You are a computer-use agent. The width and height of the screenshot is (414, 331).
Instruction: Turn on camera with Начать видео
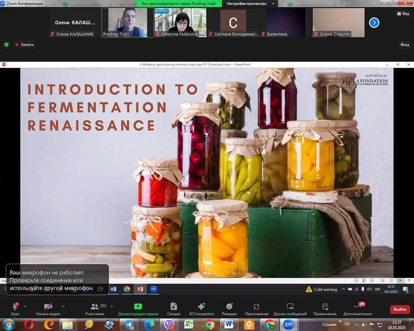tap(48, 308)
